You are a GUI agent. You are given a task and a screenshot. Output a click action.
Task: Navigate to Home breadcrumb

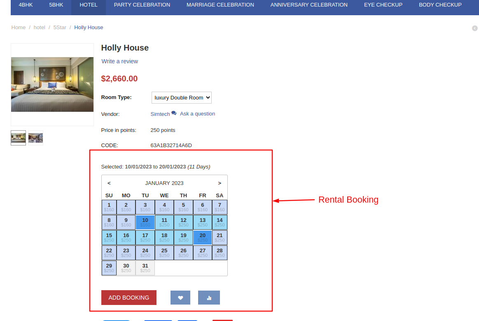pyautogui.click(x=19, y=27)
